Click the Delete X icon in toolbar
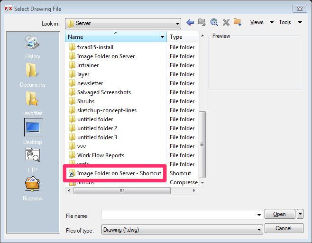 [x=226, y=22]
